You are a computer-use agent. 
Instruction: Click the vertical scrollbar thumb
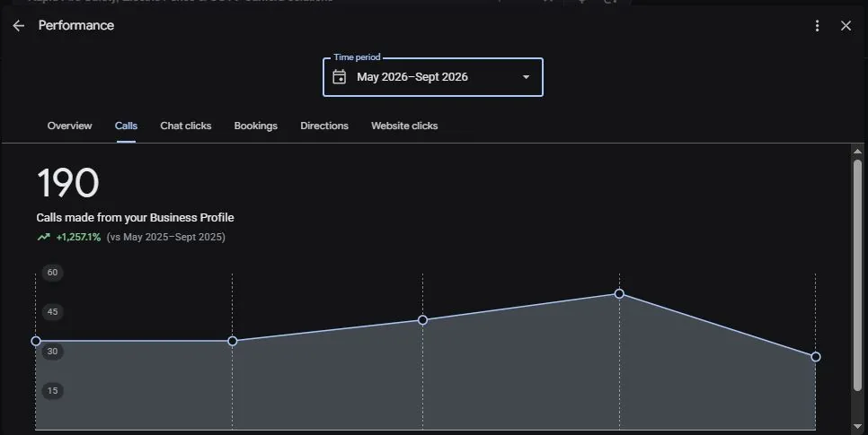857,275
